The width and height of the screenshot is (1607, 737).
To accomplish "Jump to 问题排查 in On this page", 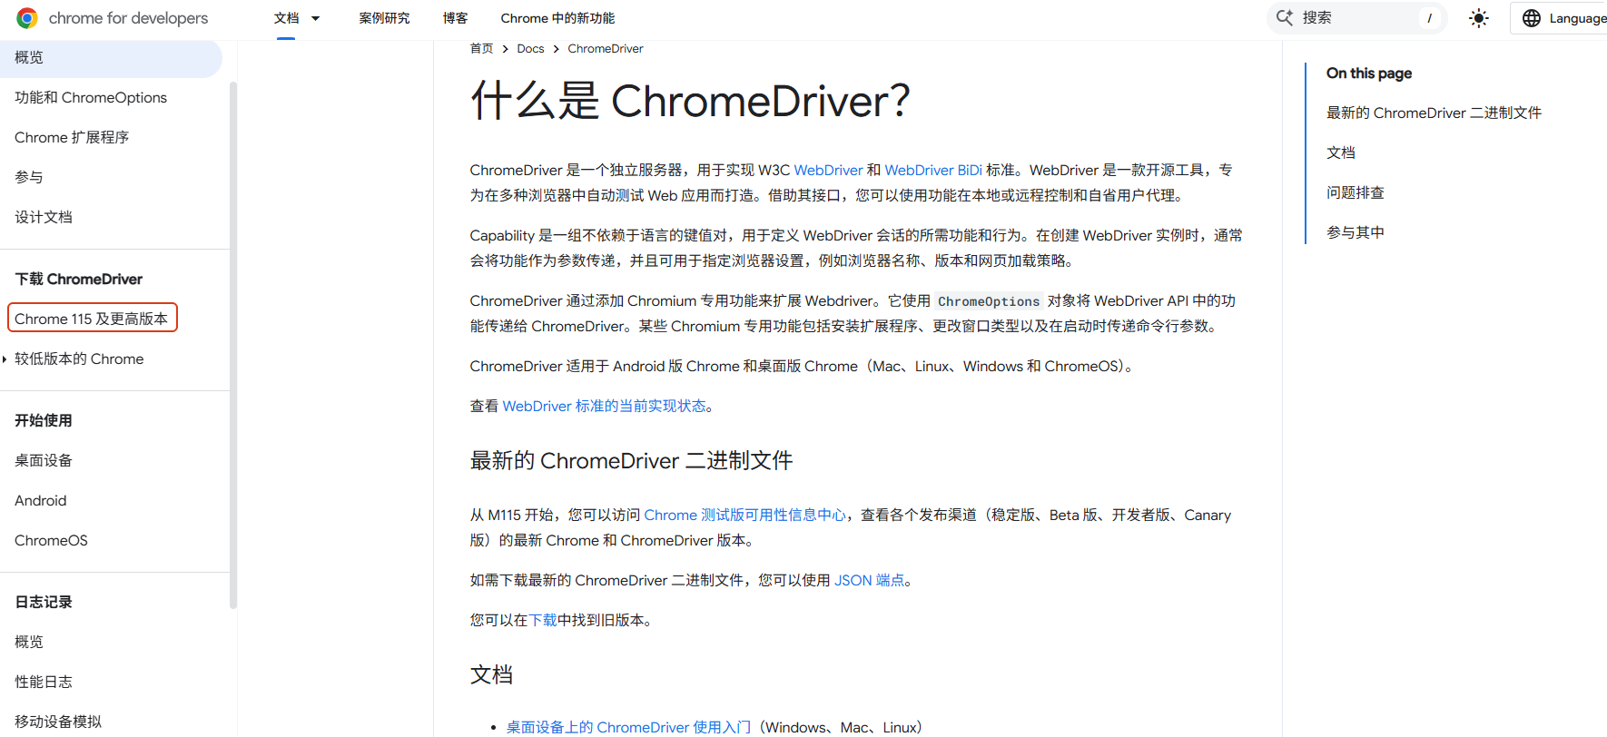I will click(x=1356, y=192).
